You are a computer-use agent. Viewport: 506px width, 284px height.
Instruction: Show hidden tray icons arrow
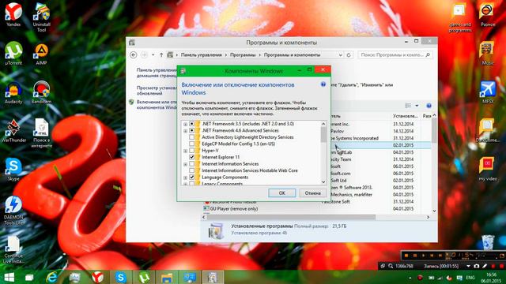410,278
